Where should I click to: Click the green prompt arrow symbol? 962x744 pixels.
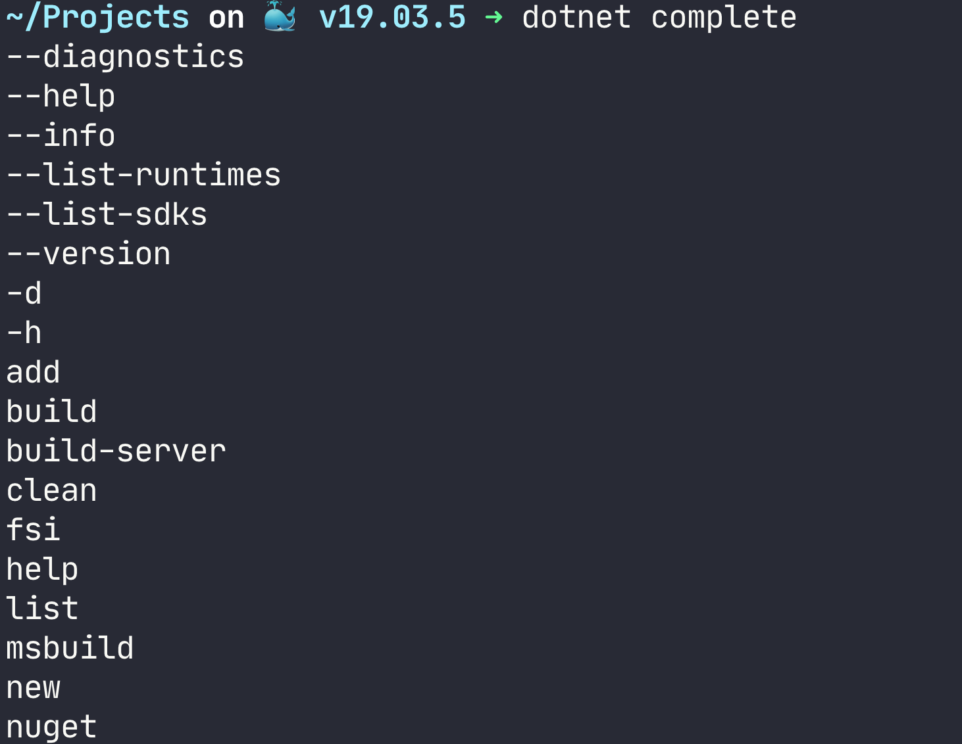[x=494, y=18]
